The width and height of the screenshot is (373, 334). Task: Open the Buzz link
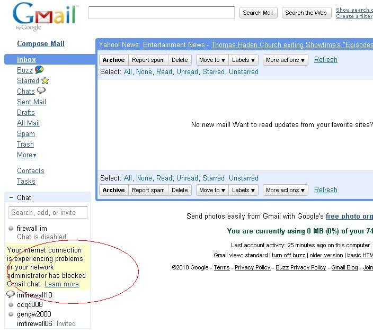(25, 70)
